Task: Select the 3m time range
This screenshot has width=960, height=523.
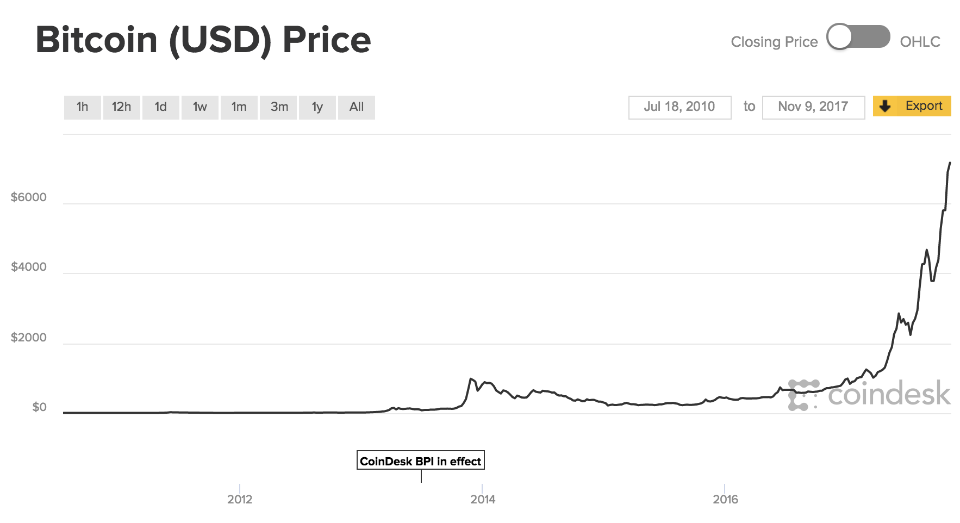Action: 278,107
